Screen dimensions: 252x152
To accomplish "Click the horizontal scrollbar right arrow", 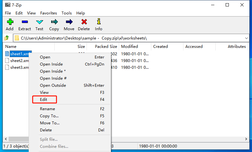I will (x=246, y=139).
